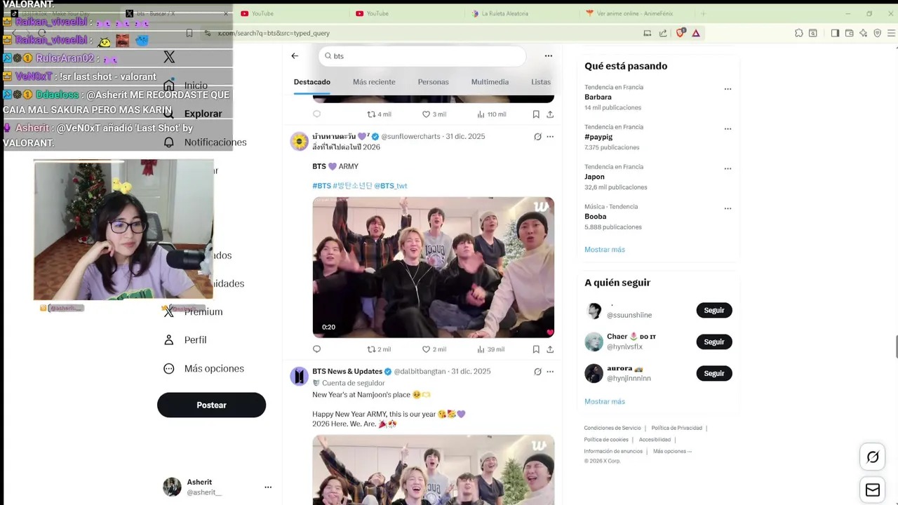Switch to Personas tab
898x505 pixels.
coord(433,82)
